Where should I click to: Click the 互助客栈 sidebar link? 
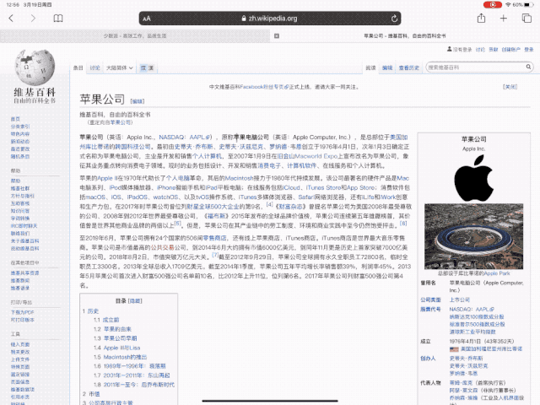click(20, 203)
